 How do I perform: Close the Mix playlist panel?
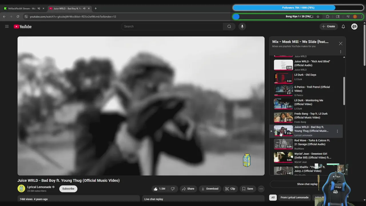coord(341,43)
